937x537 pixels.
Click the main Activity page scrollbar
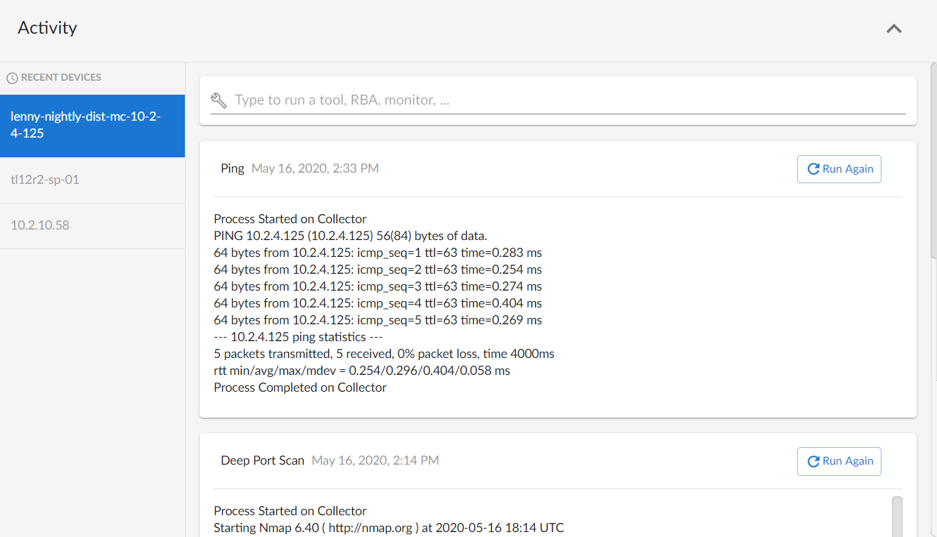[x=933, y=161]
